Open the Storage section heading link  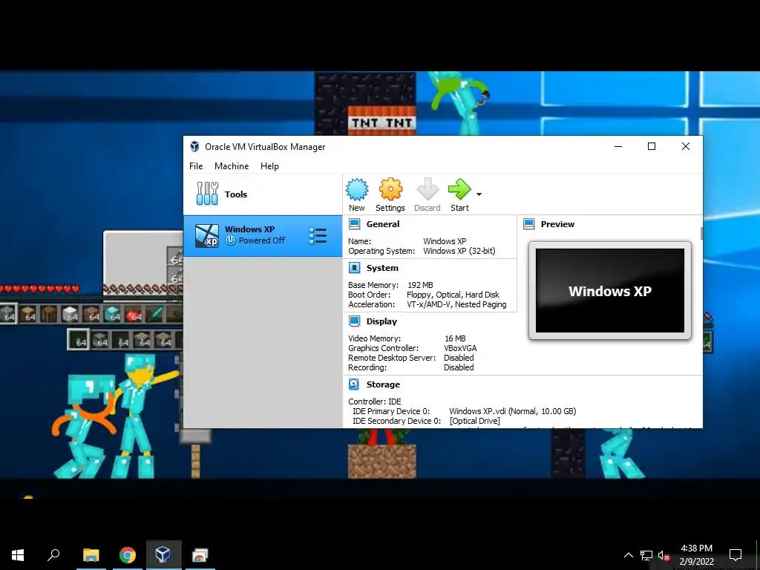[383, 384]
